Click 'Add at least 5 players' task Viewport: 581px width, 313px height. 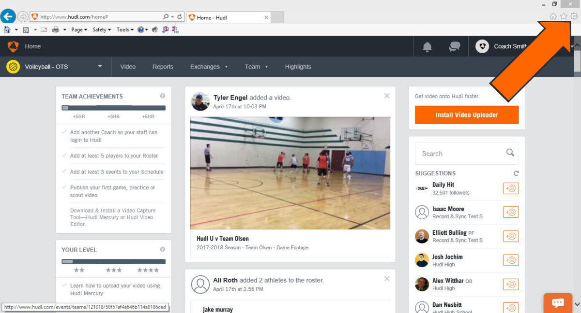point(114,156)
